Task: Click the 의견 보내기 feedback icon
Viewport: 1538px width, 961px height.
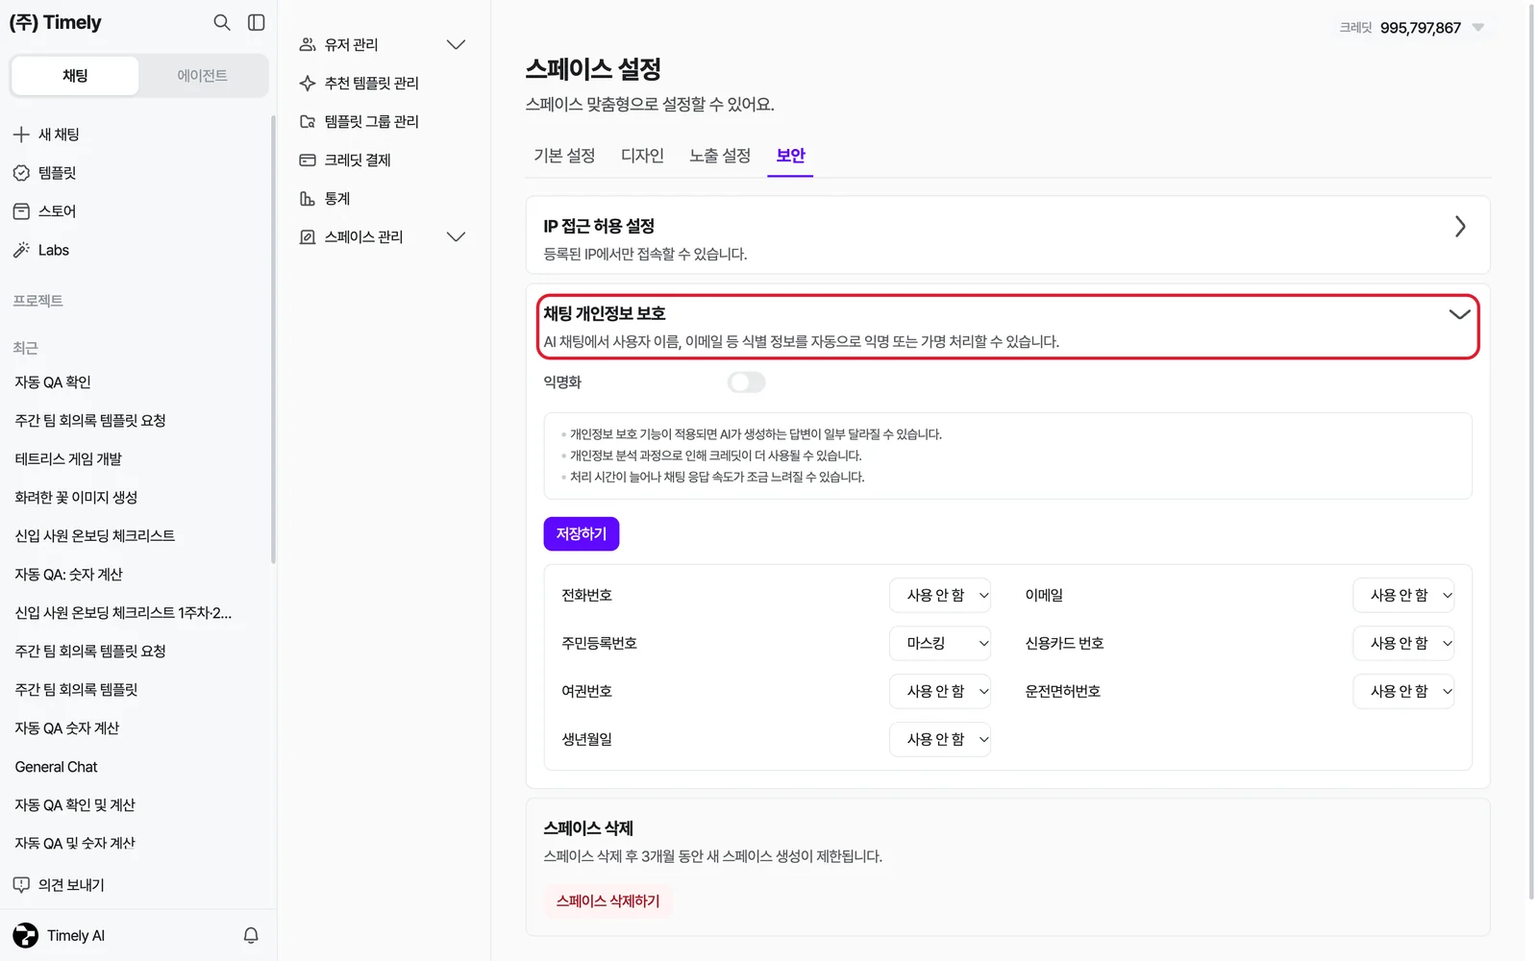Action: [21, 885]
